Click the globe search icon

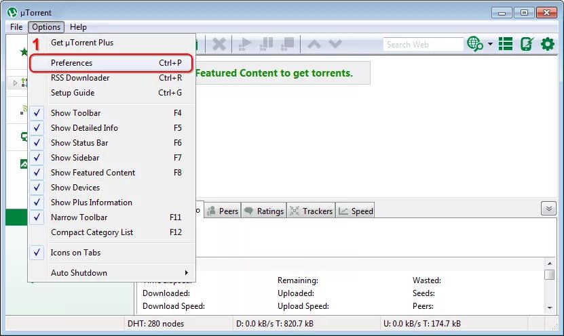click(475, 44)
